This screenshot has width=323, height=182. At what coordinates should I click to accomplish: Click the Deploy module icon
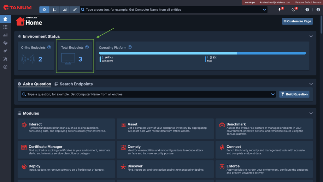point(24,167)
